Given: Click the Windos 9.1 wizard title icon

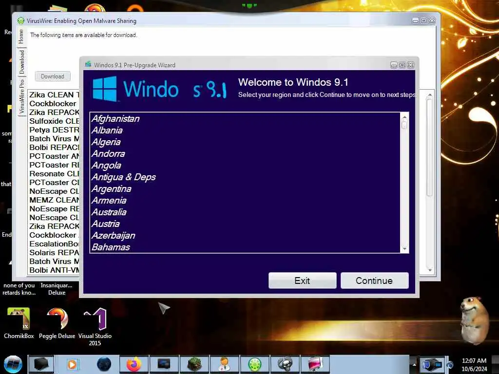Looking at the screenshot, I should [x=88, y=65].
